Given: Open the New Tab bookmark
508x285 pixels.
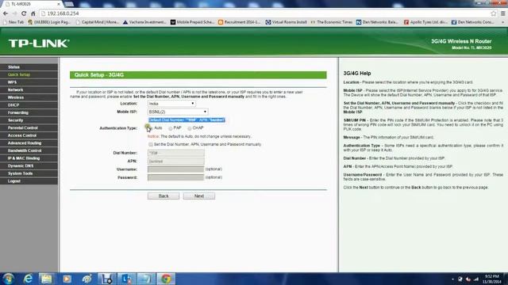Looking at the screenshot, I should [13, 22].
